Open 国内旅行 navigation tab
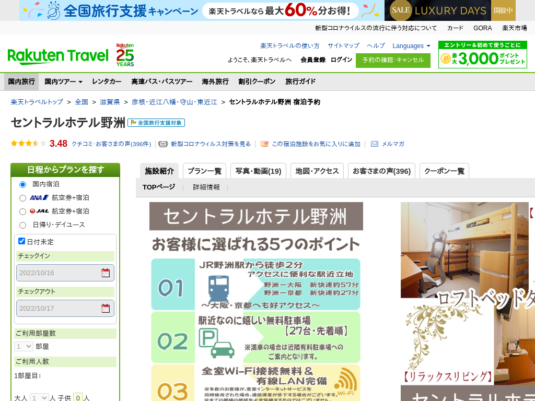Image resolution: width=535 pixels, height=401 pixels. coord(21,81)
